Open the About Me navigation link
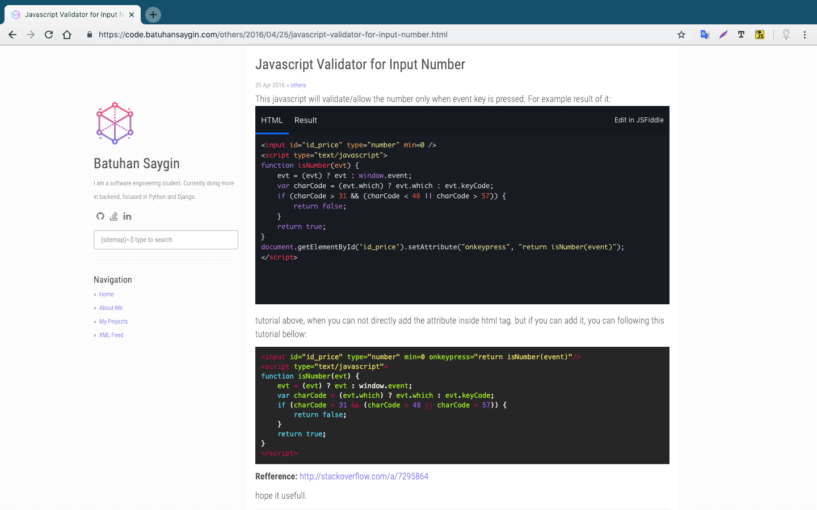817x510 pixels. pyautogui.click(x=111, y=308)
